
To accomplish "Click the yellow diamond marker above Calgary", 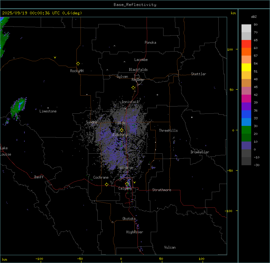I will (127, 184).
